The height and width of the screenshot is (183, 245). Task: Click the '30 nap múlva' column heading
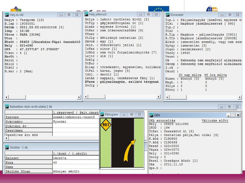190,75
